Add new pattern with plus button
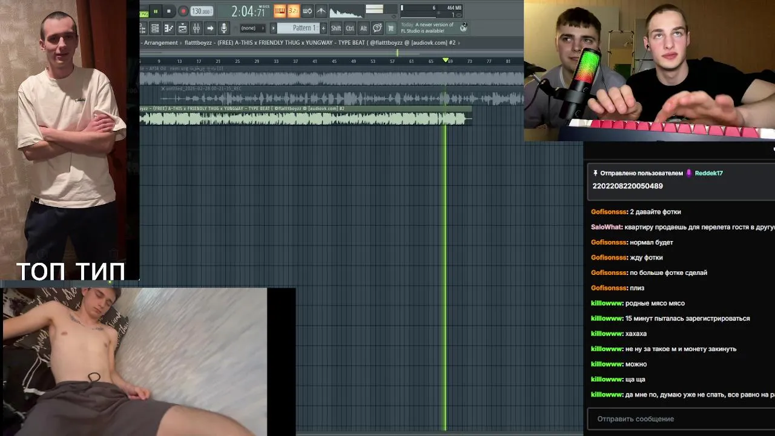The image size is (775, 436). tap(323, 28)
